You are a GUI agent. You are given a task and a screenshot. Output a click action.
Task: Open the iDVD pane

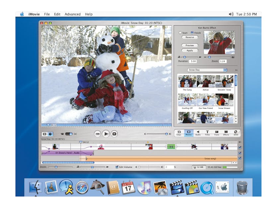[x=236, y=133]
